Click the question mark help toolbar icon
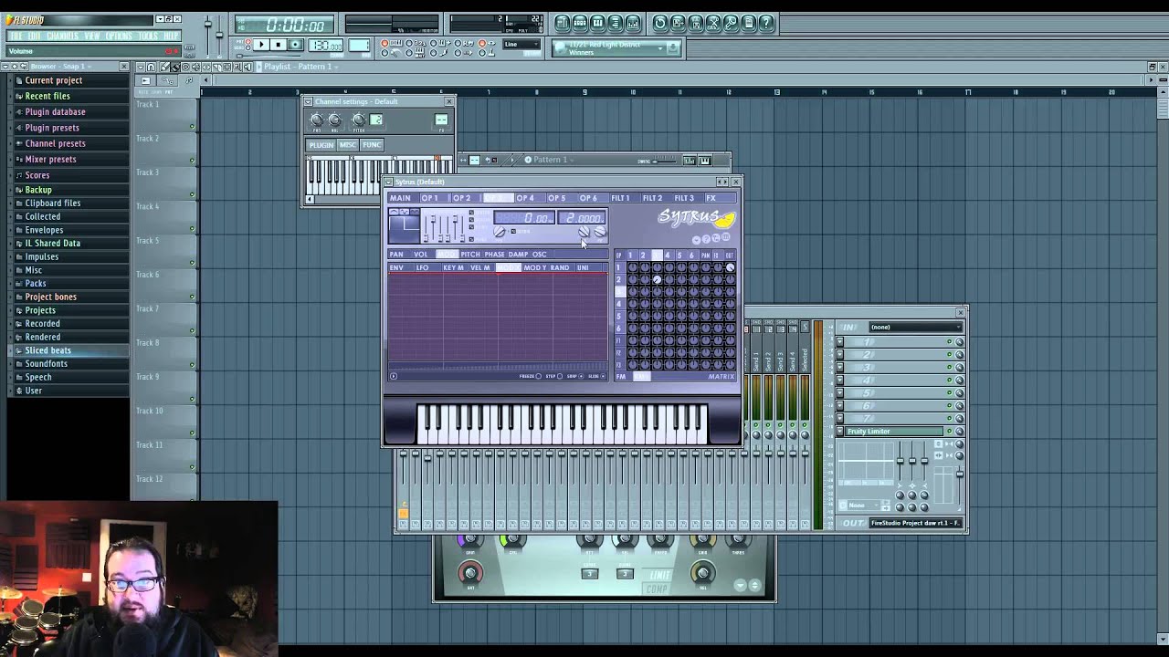Viewport: 1169px width, 657px height. click(x=766, y=24)
